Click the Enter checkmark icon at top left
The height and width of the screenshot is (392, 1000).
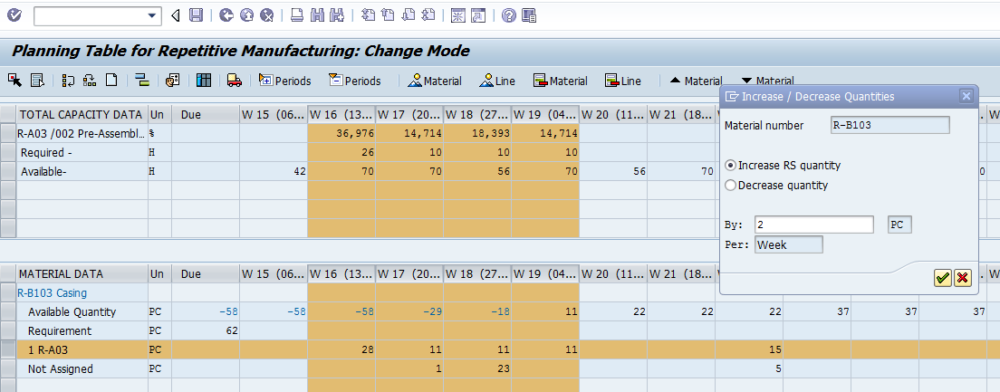(14, 15)
